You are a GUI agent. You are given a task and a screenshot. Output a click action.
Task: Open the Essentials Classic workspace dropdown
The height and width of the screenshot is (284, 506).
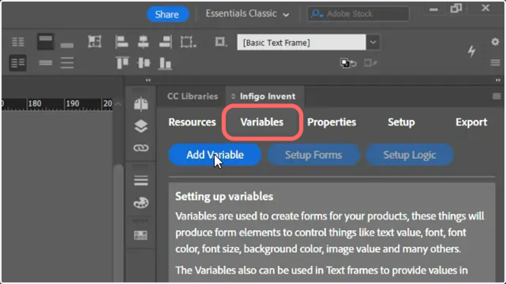(x=248, y=14)
